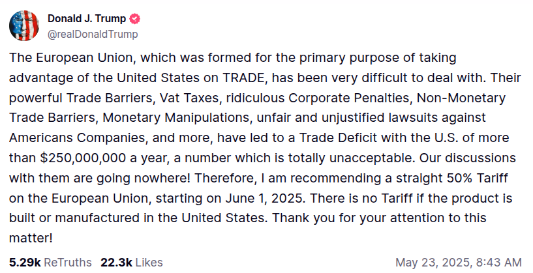533x273 pixels.
Task: Click 'Vat Taxes' in the post body
Action: [x=190, y=98]
